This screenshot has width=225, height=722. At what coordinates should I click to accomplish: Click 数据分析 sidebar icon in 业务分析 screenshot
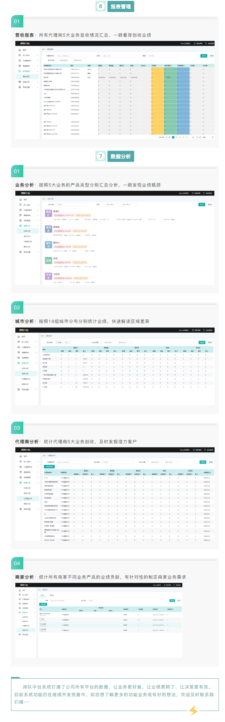point(20,226)
